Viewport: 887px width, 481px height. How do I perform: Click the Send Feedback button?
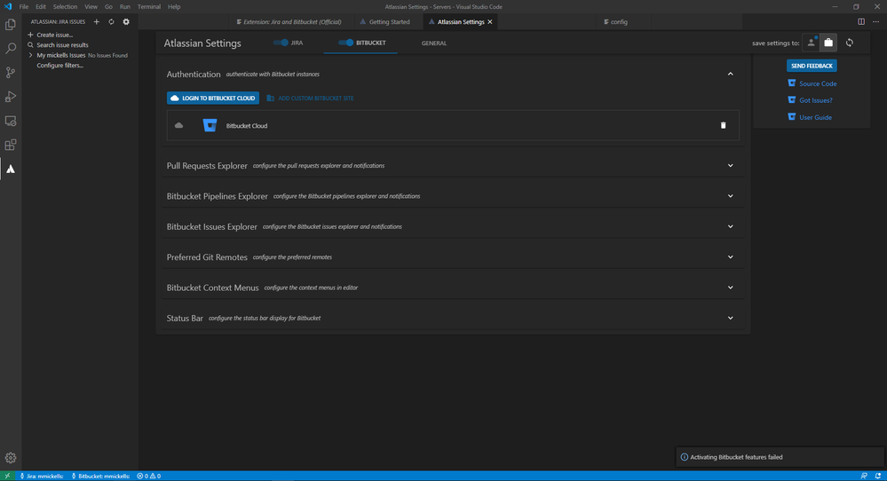812,66
